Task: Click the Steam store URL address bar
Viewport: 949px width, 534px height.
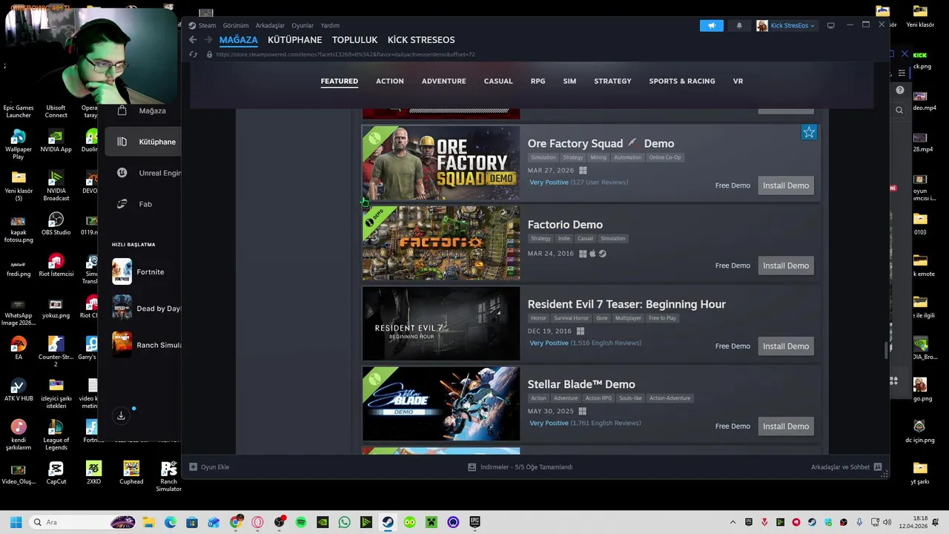Action: click(x=345, y=54)
